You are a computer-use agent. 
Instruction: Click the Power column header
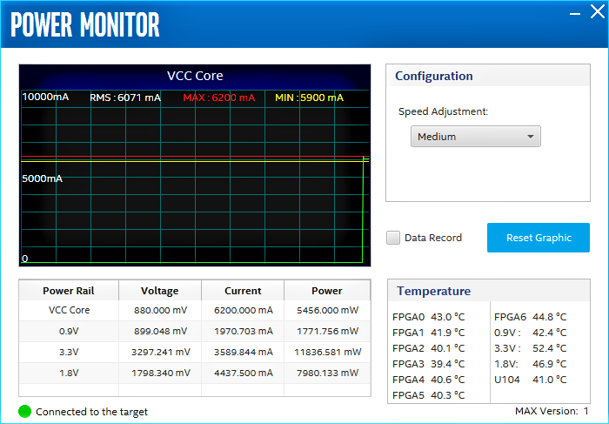[327, 291]
